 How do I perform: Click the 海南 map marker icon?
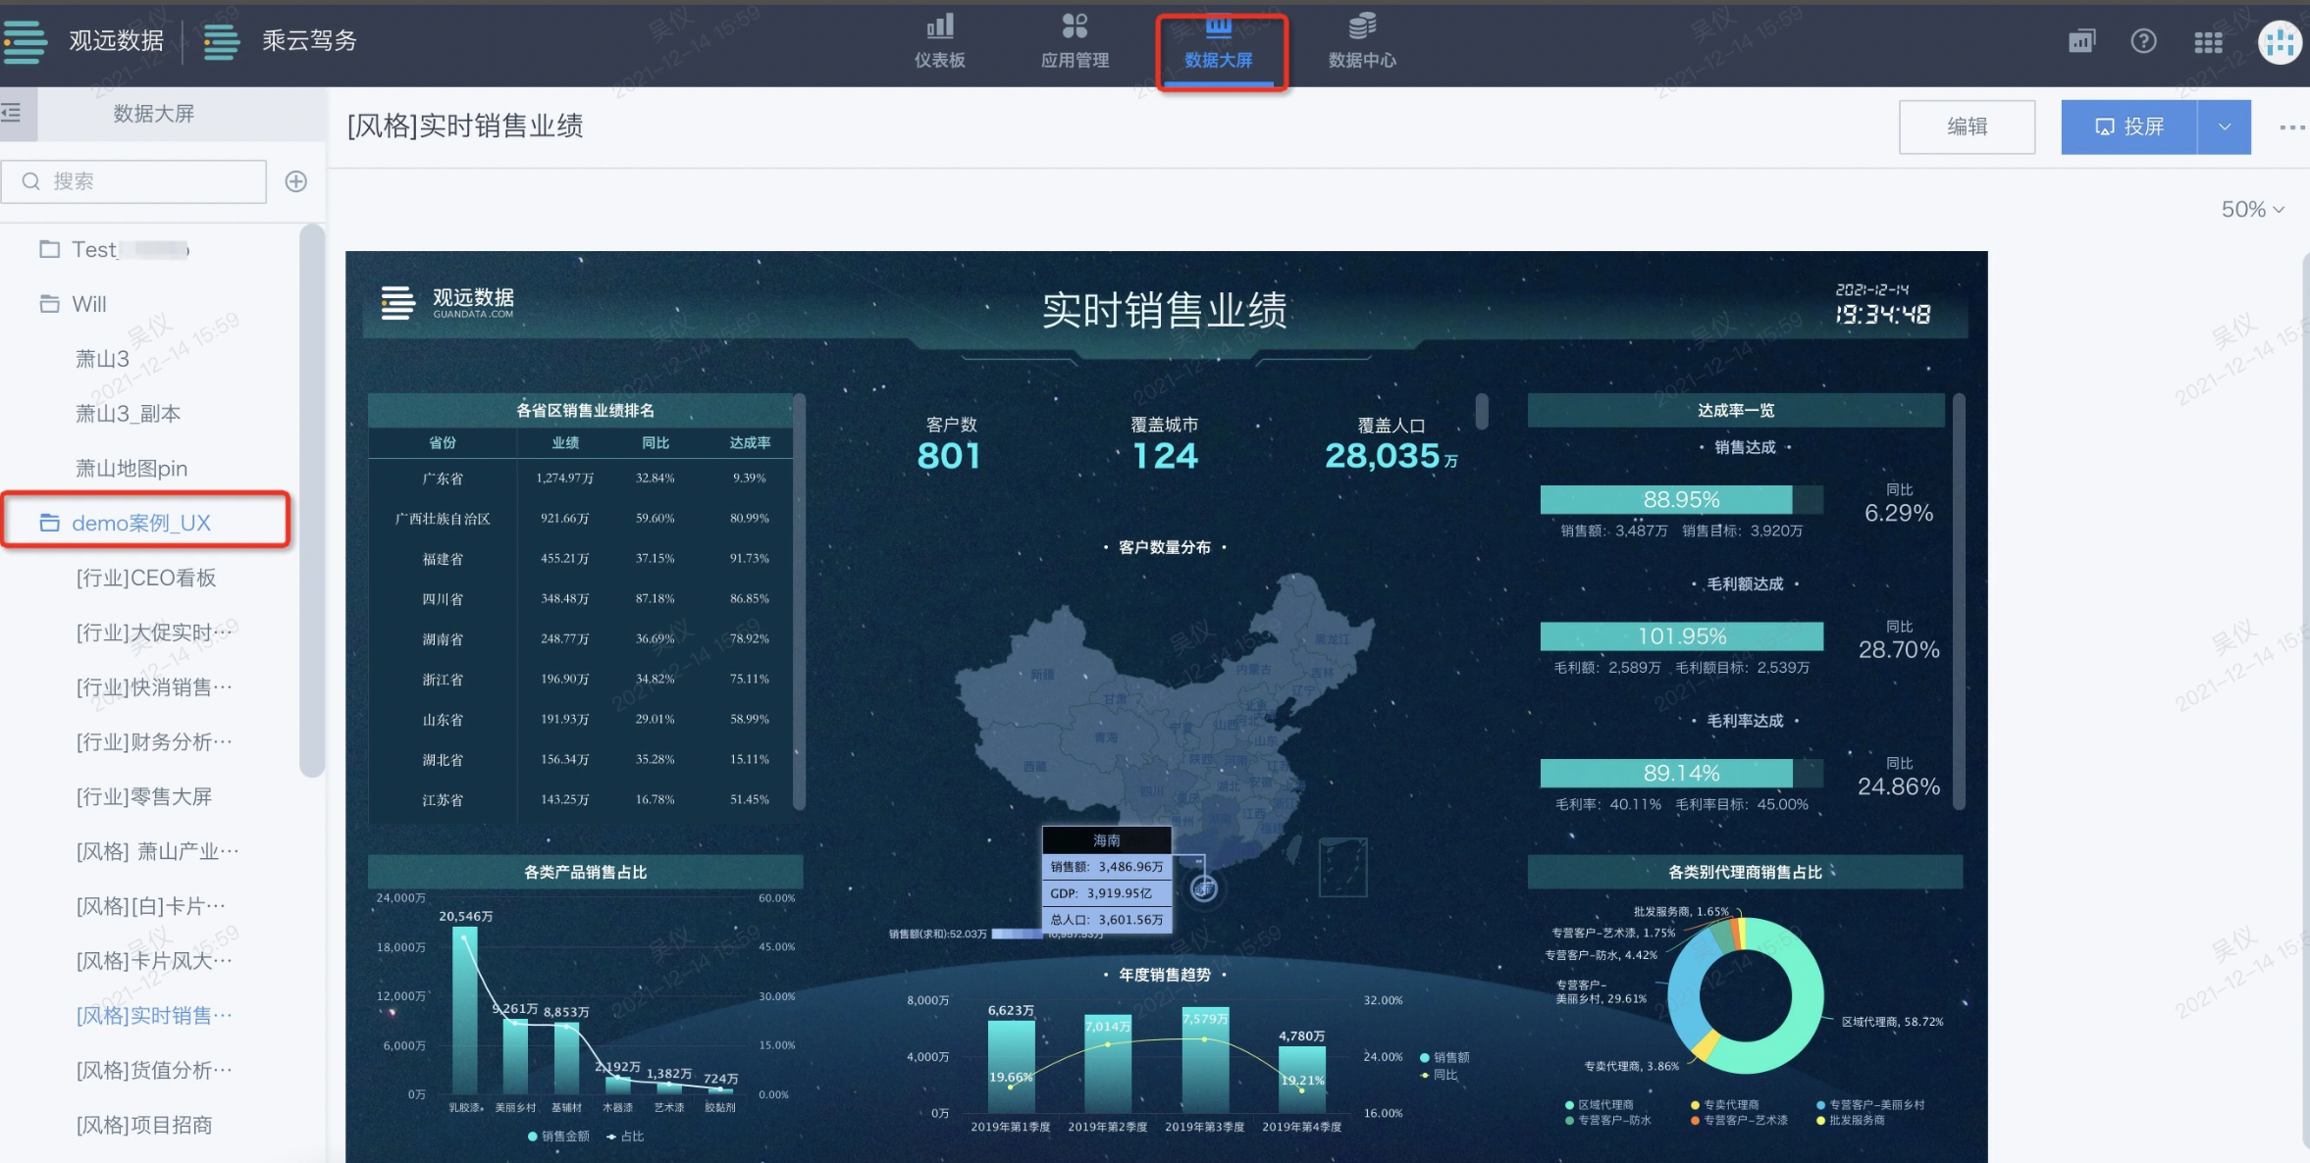coord(1204,888)
